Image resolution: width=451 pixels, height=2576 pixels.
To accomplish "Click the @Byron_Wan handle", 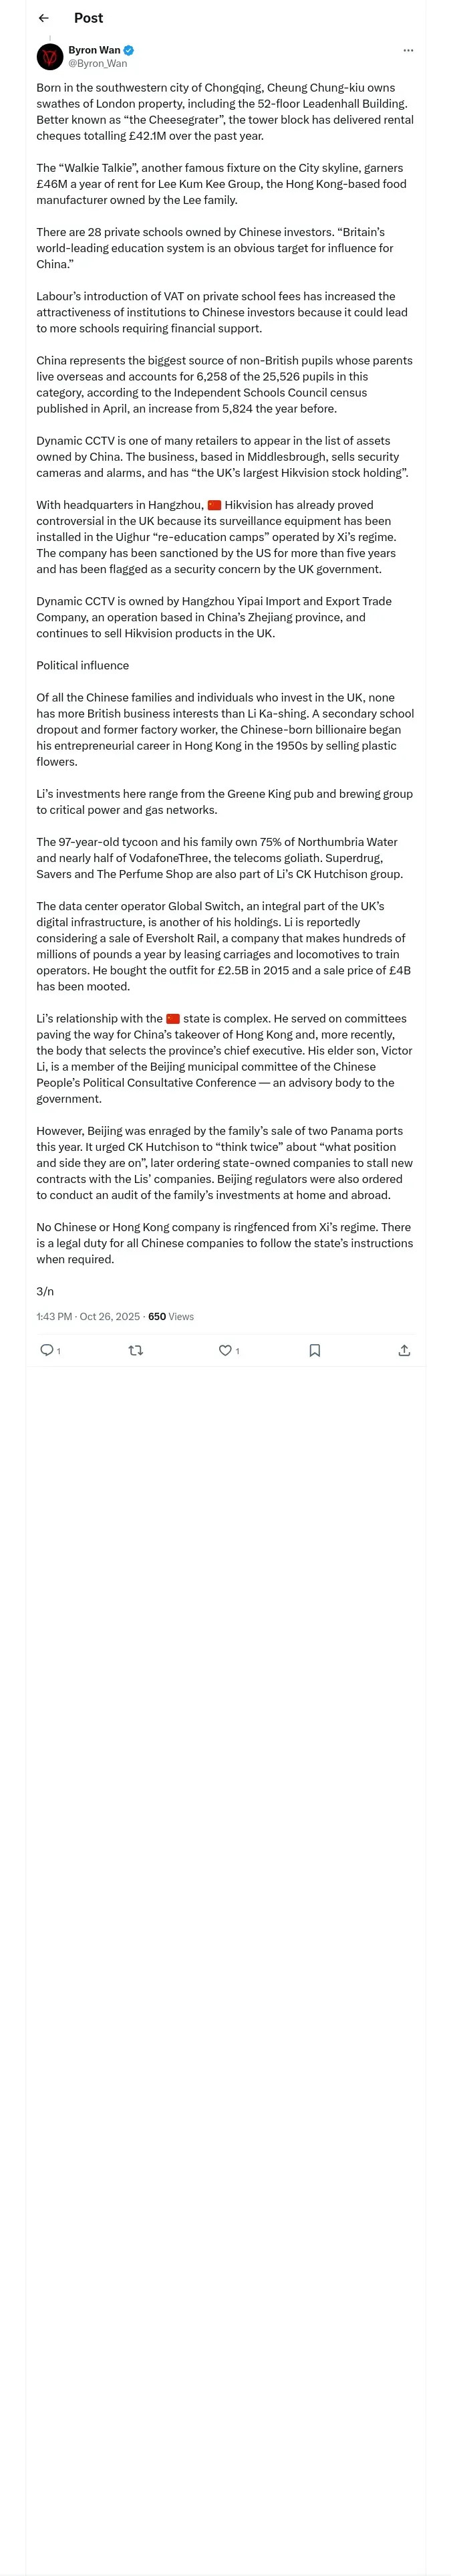I will click(98, 63).
